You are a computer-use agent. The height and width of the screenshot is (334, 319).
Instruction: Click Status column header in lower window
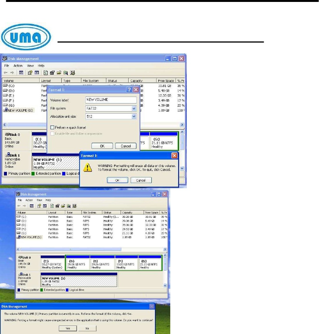tap(111, 212)
